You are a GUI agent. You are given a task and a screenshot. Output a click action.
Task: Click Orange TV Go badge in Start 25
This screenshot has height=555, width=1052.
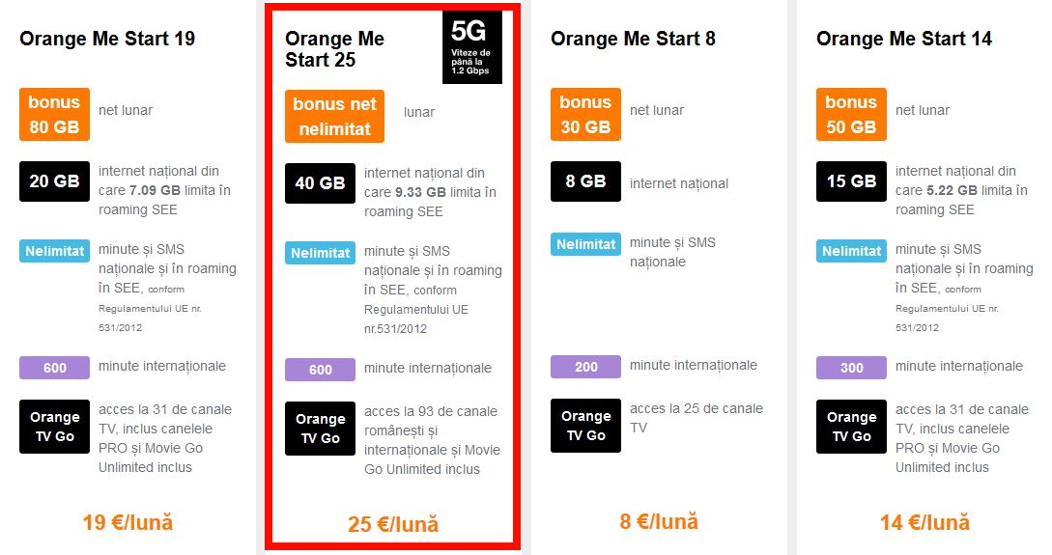[320, 429]
